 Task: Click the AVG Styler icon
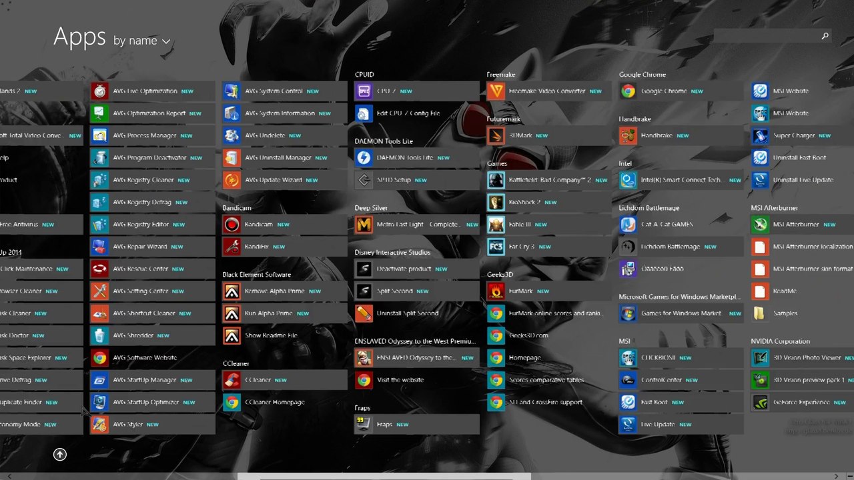99,425
